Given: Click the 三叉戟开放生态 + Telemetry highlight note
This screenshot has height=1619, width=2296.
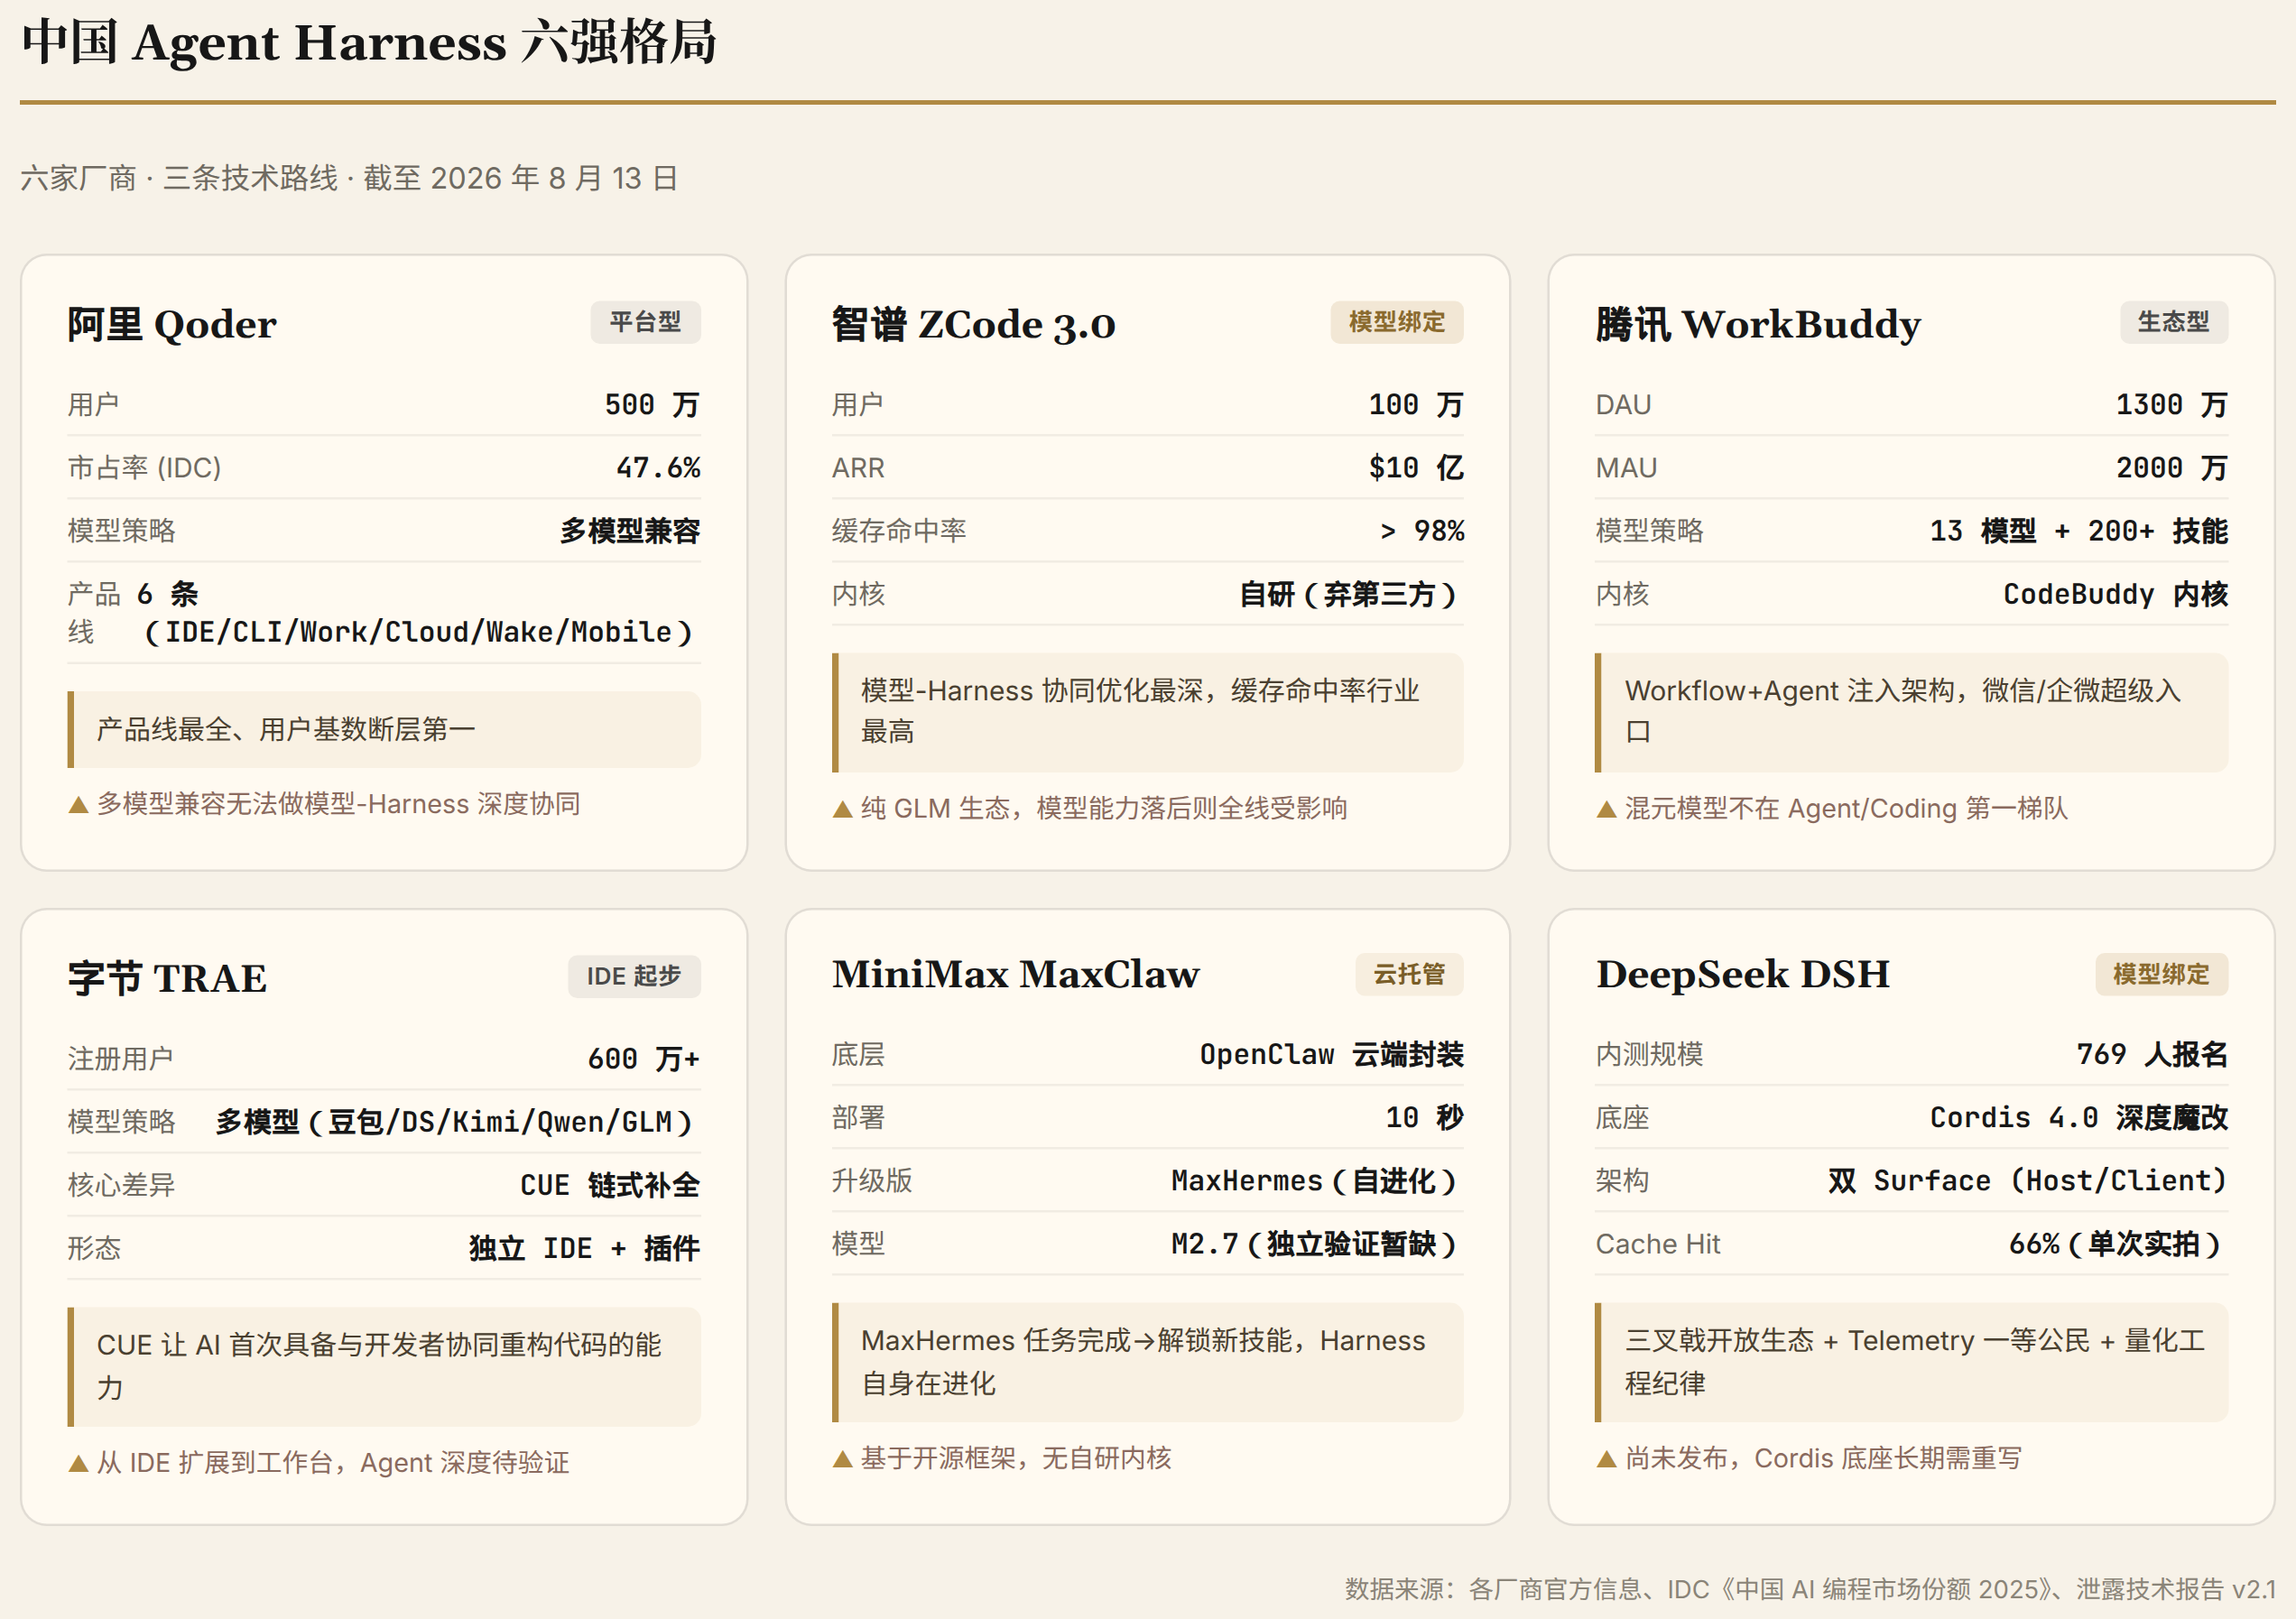Looking at the screenshot, I should [x=1912, y=1362].
